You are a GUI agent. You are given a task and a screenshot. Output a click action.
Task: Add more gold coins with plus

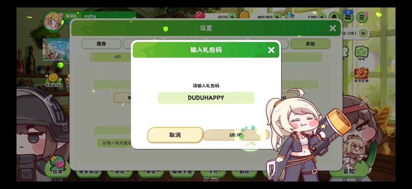tap(277, 17)
